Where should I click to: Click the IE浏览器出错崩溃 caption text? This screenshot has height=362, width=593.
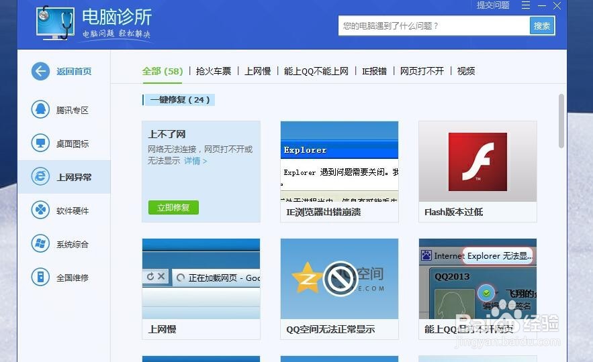coord(323,212)
